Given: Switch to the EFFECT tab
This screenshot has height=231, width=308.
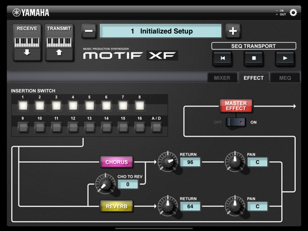Looking at the screenshot, I should [253, 78].
